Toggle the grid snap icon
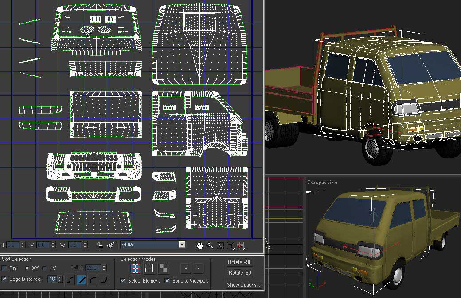 click(241, 245)
